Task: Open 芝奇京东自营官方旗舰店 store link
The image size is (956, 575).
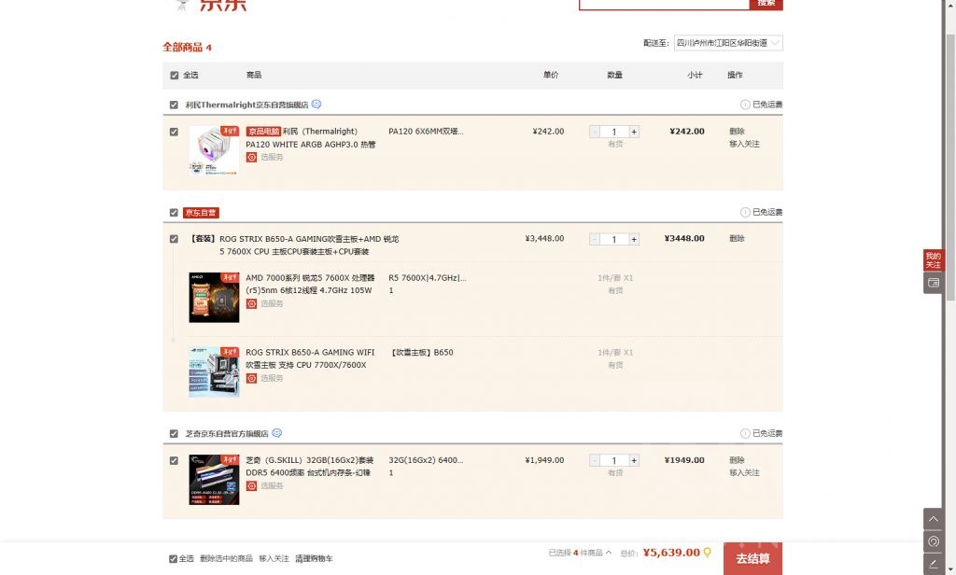Action: tap(227, 433)
